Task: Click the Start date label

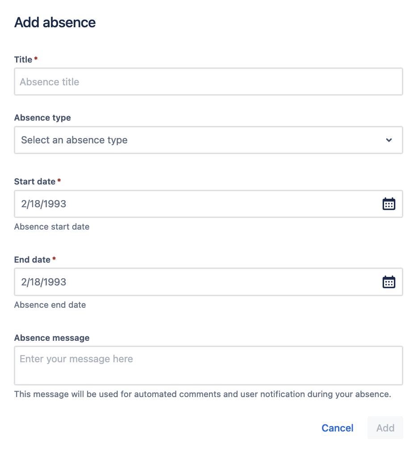Action: (35, 182)
